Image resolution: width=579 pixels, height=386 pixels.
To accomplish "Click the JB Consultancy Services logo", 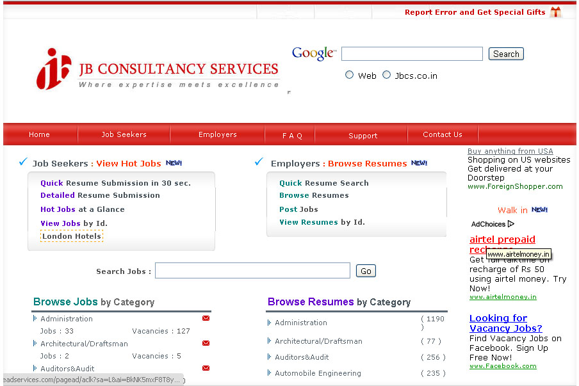I will [158, 69].
